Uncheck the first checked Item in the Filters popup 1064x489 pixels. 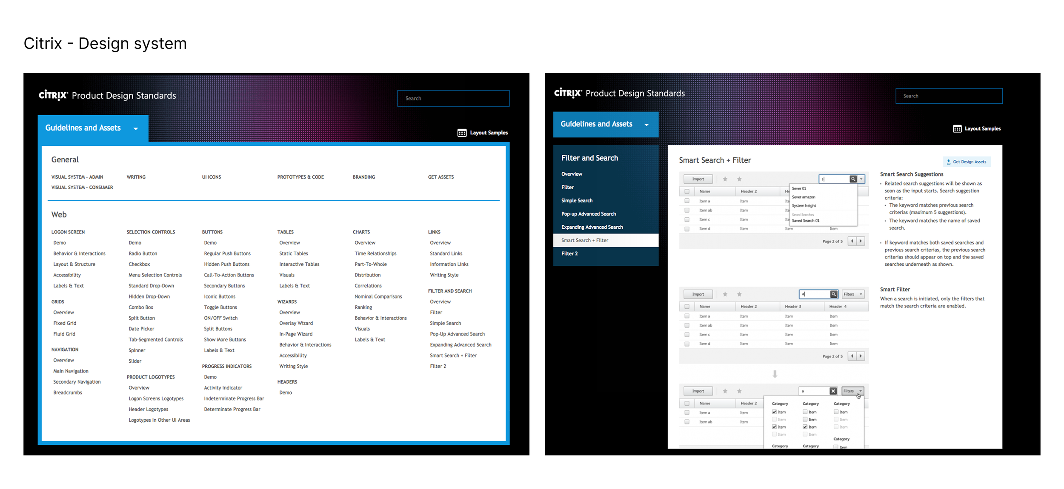pyautogui.click(x=774, y=412)
